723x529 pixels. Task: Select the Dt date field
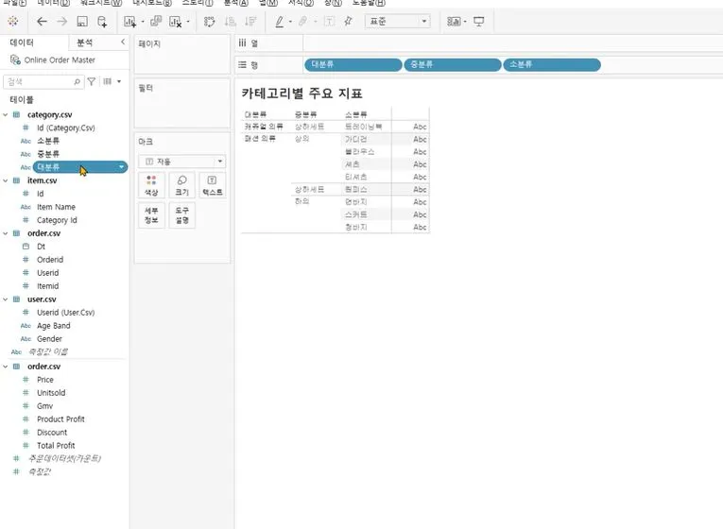click(41, 247)
